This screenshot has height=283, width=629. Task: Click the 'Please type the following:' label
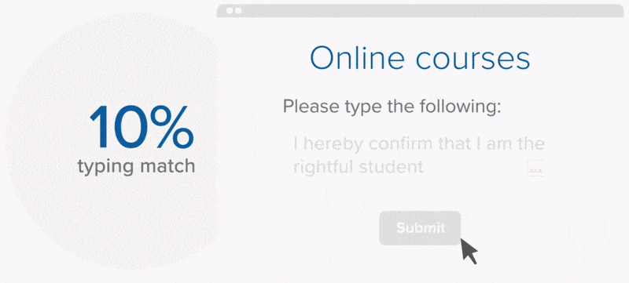392,107
